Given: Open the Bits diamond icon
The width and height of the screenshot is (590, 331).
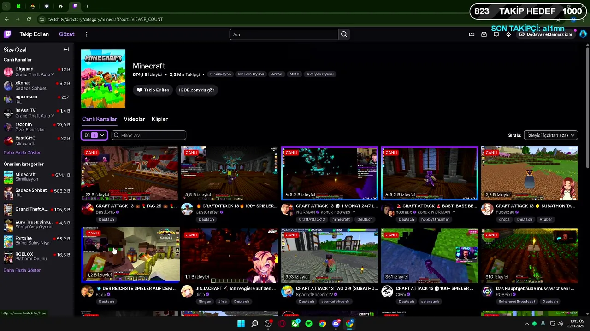Looking at the screenshot, I should click(x=508, y=34).
